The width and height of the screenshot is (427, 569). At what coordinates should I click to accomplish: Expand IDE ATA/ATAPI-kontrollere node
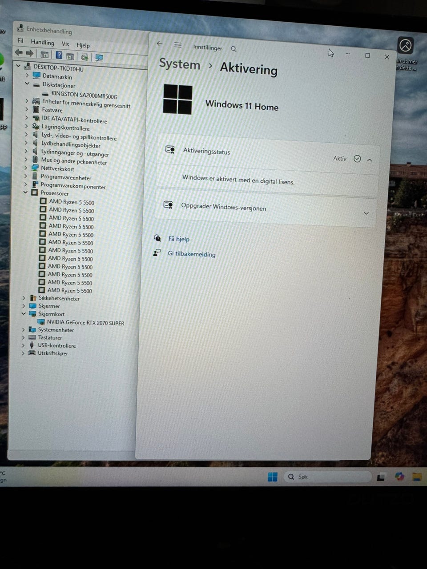(26, 118)
